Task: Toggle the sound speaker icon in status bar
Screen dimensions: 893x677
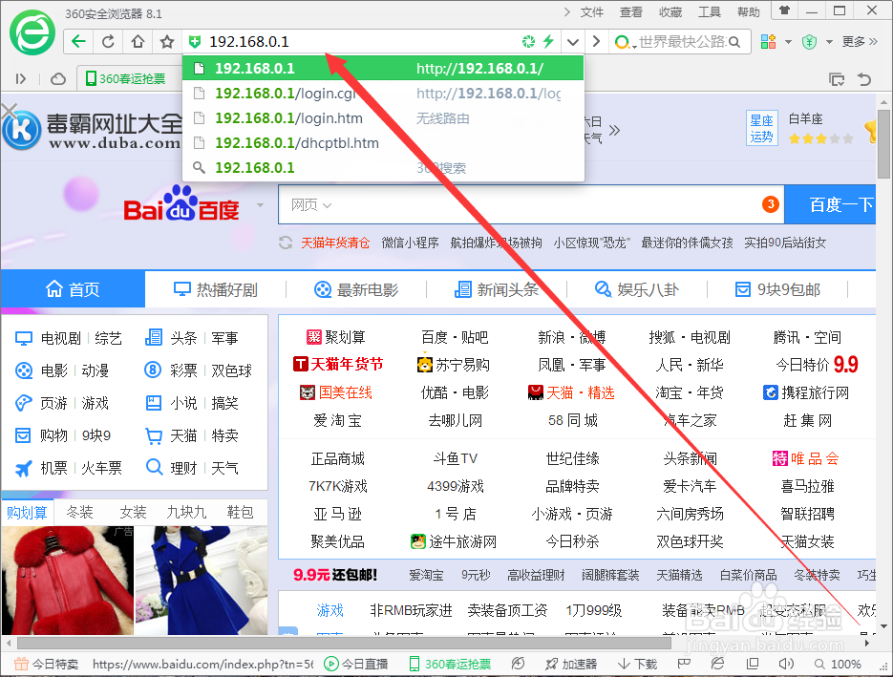Action: point(786,664)
